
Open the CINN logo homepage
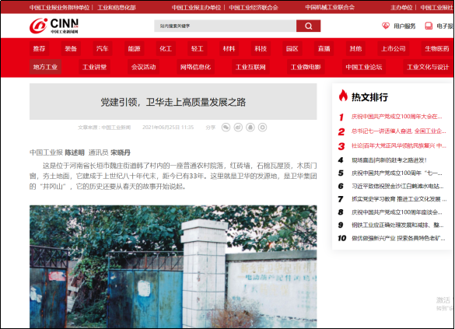54,26
